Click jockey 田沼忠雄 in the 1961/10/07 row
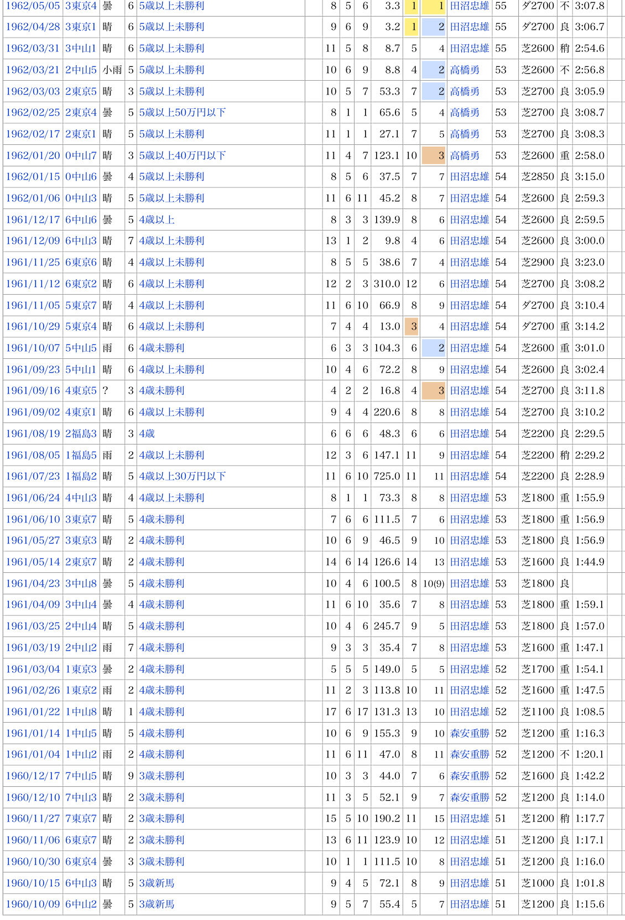This screenshot has width=625, height=920. [470, 348]
